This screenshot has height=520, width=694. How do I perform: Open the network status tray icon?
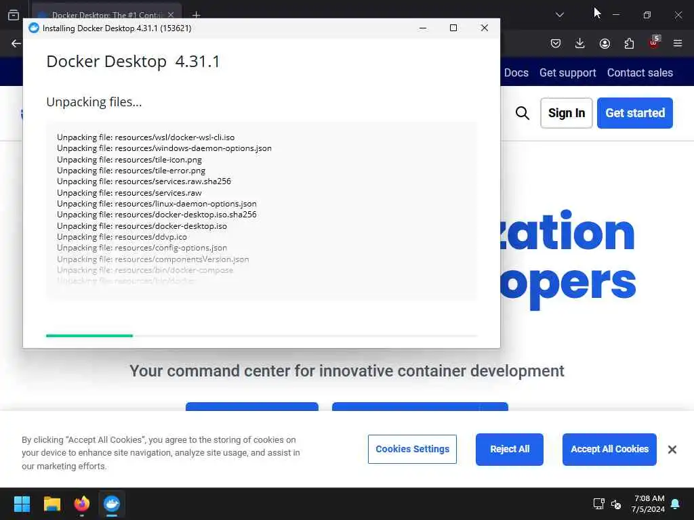599,504
